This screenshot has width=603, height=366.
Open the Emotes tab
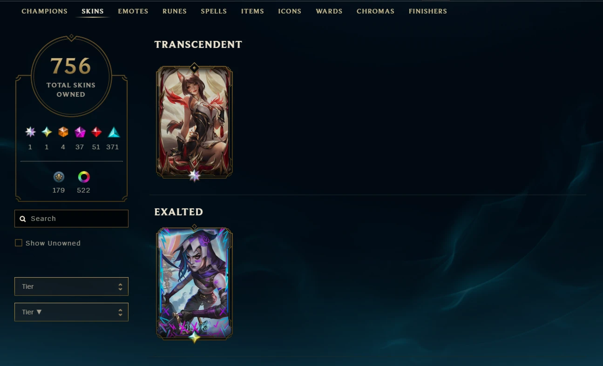coord(133,11)
